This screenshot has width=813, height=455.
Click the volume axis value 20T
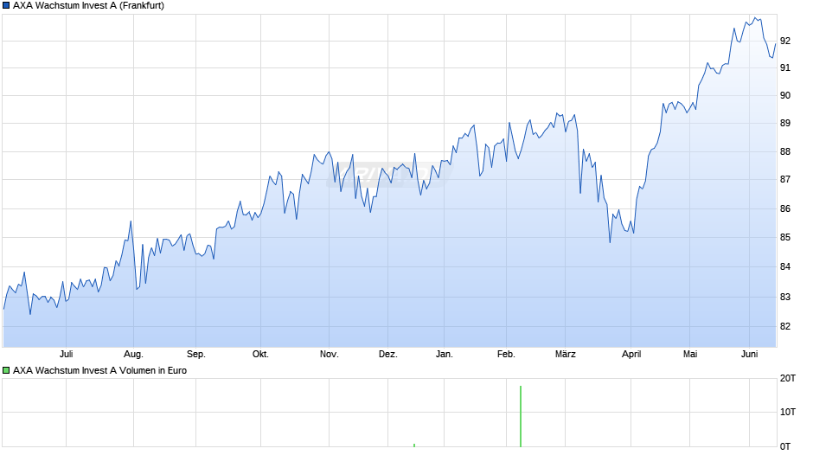coord(788,378)
